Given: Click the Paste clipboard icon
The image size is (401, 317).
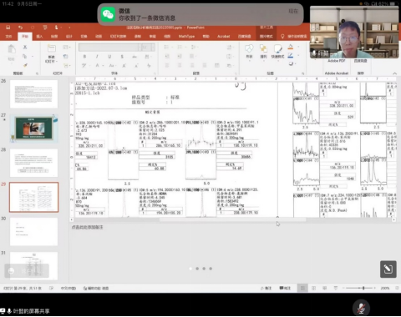Looking at the screenshot, I should 12,49.
